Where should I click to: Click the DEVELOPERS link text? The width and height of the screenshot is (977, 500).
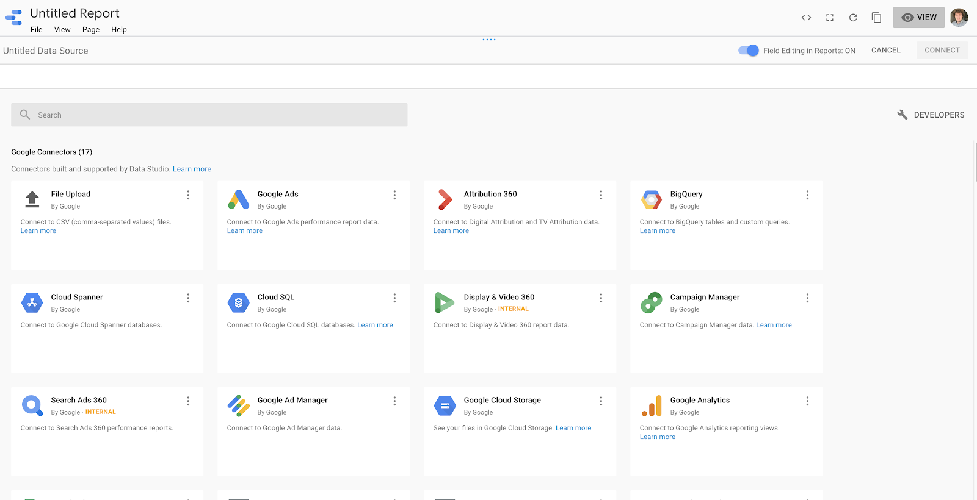click(x=939, y=115)
